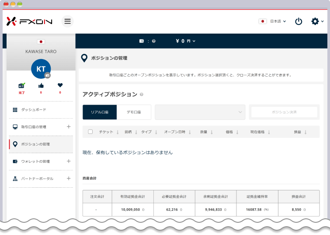Click the help icon beside アクティブポジション
Viewport: 330px width, 235px height.
click(x=142, y=95)
